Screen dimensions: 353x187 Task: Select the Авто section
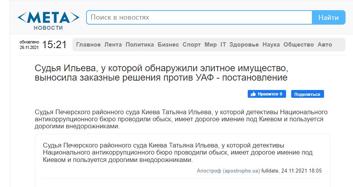coord(324,45)
